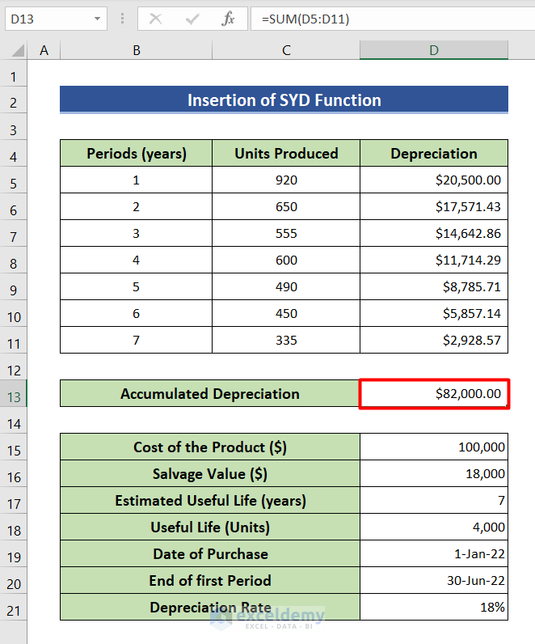Select column A header
The image size is (535, 644).
tap(44, 50)
